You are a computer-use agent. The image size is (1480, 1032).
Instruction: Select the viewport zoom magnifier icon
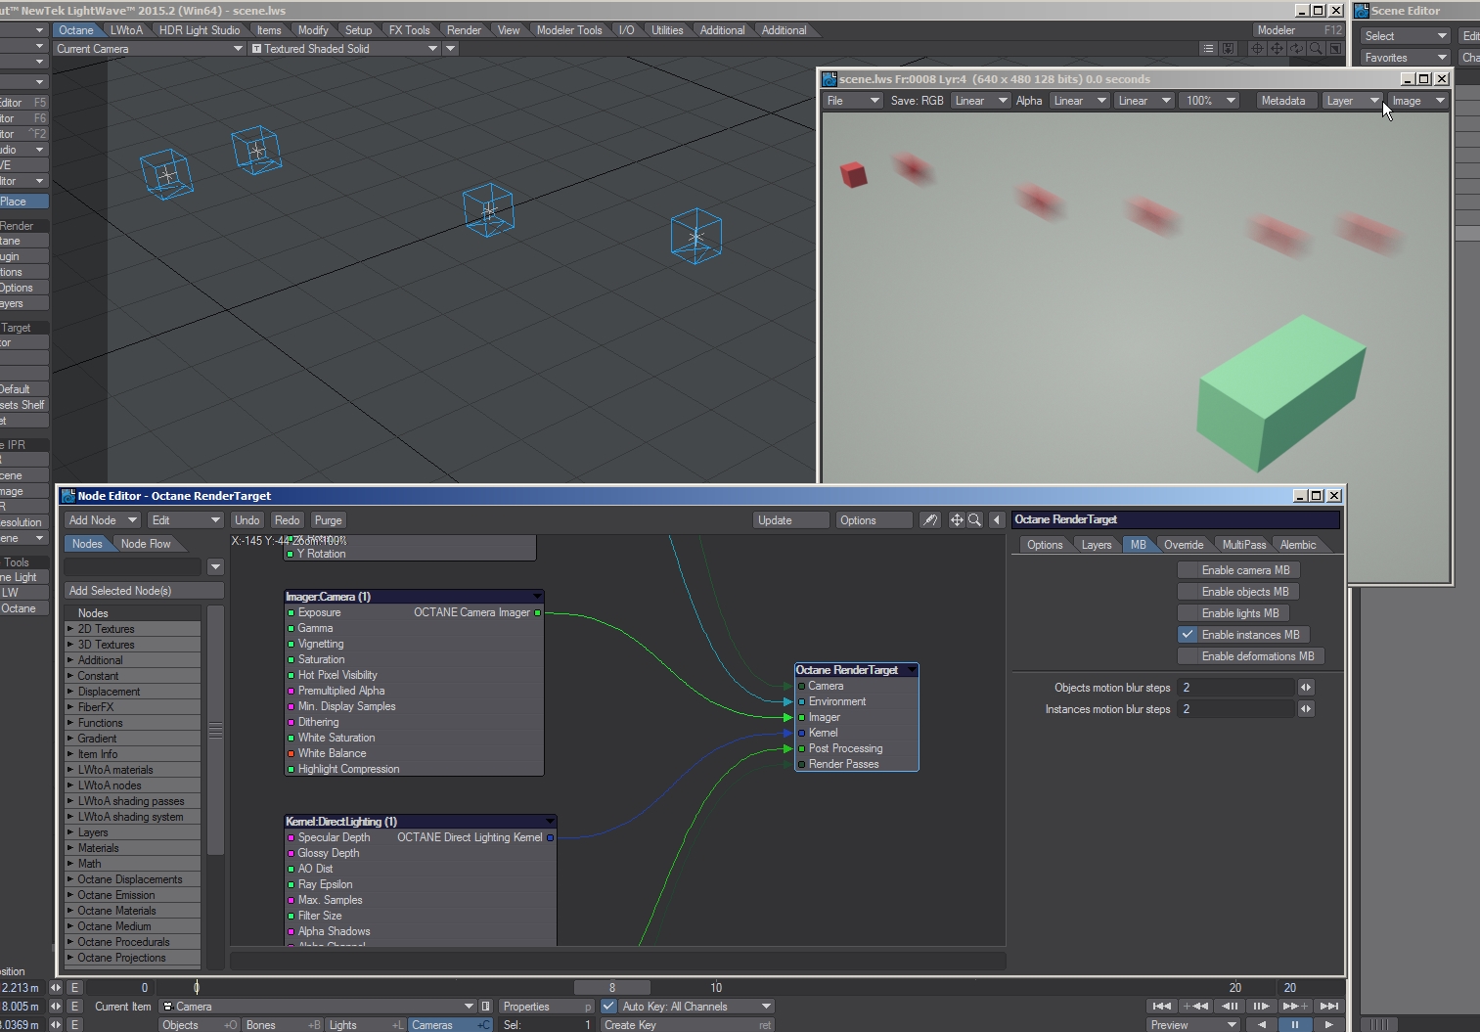pos(1316,48)
